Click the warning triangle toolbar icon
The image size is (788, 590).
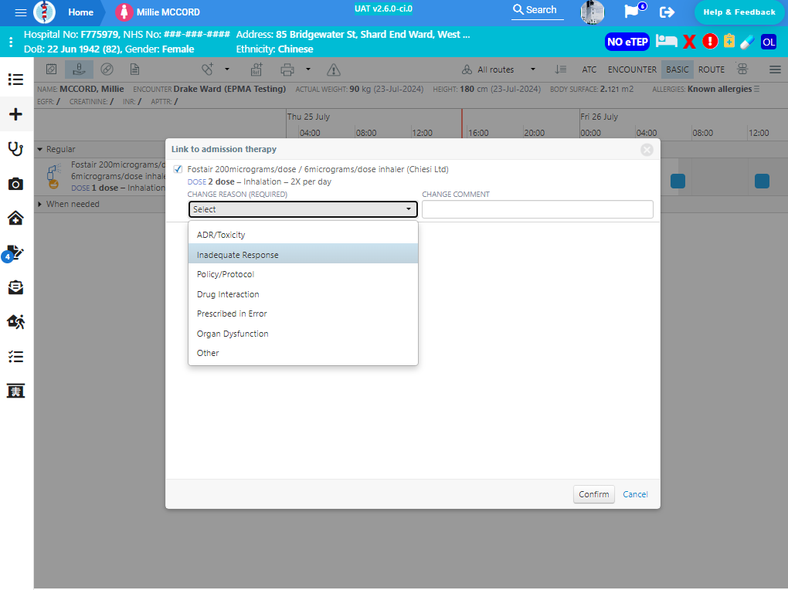click(x=333, y=70)
